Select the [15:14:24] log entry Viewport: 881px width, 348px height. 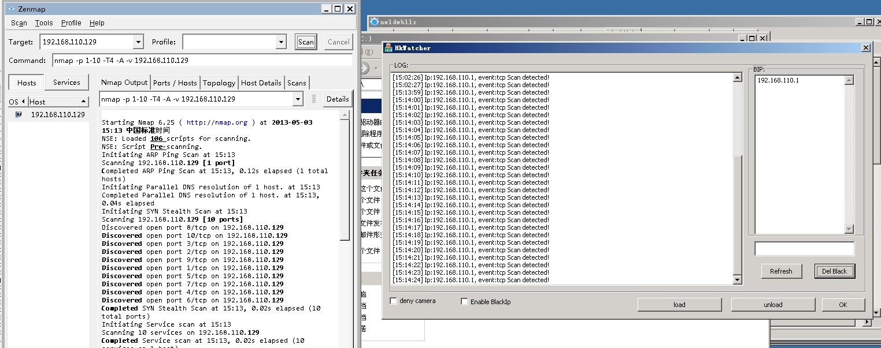(x=471, y=280)
